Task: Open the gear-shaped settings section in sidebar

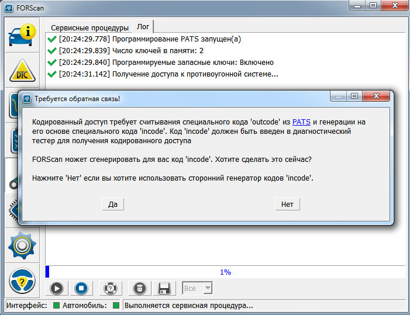Action: tap(22, 245)
